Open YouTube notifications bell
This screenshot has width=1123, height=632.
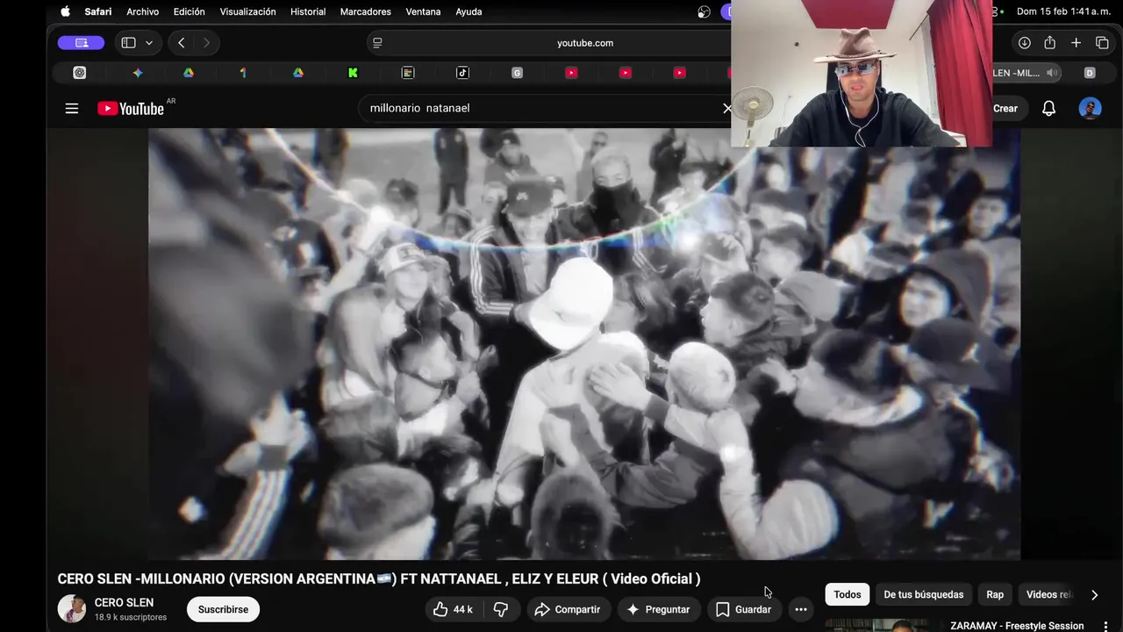1048,108
